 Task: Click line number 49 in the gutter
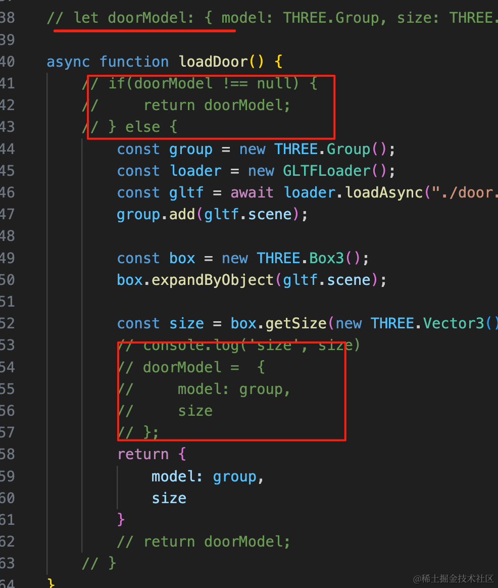pos(7,258)
